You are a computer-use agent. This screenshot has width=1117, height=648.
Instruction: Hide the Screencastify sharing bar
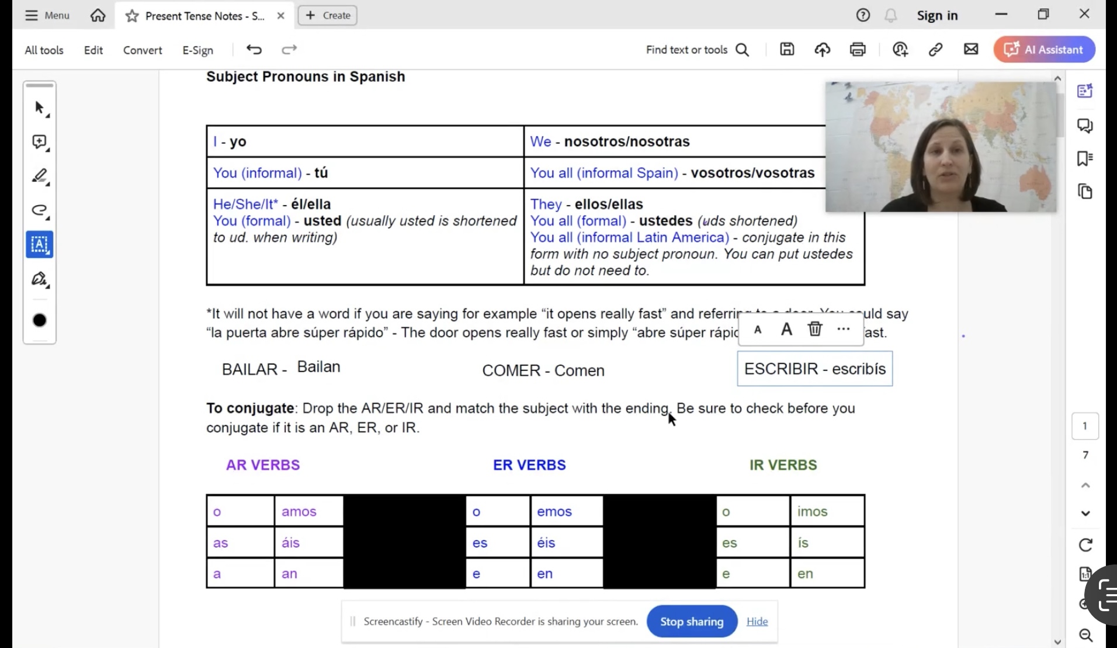757,622
